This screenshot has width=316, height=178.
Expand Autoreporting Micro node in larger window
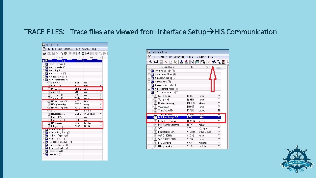[x=149, y=89]
